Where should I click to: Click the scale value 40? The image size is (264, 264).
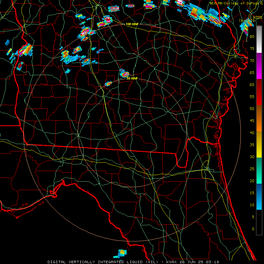252,133
